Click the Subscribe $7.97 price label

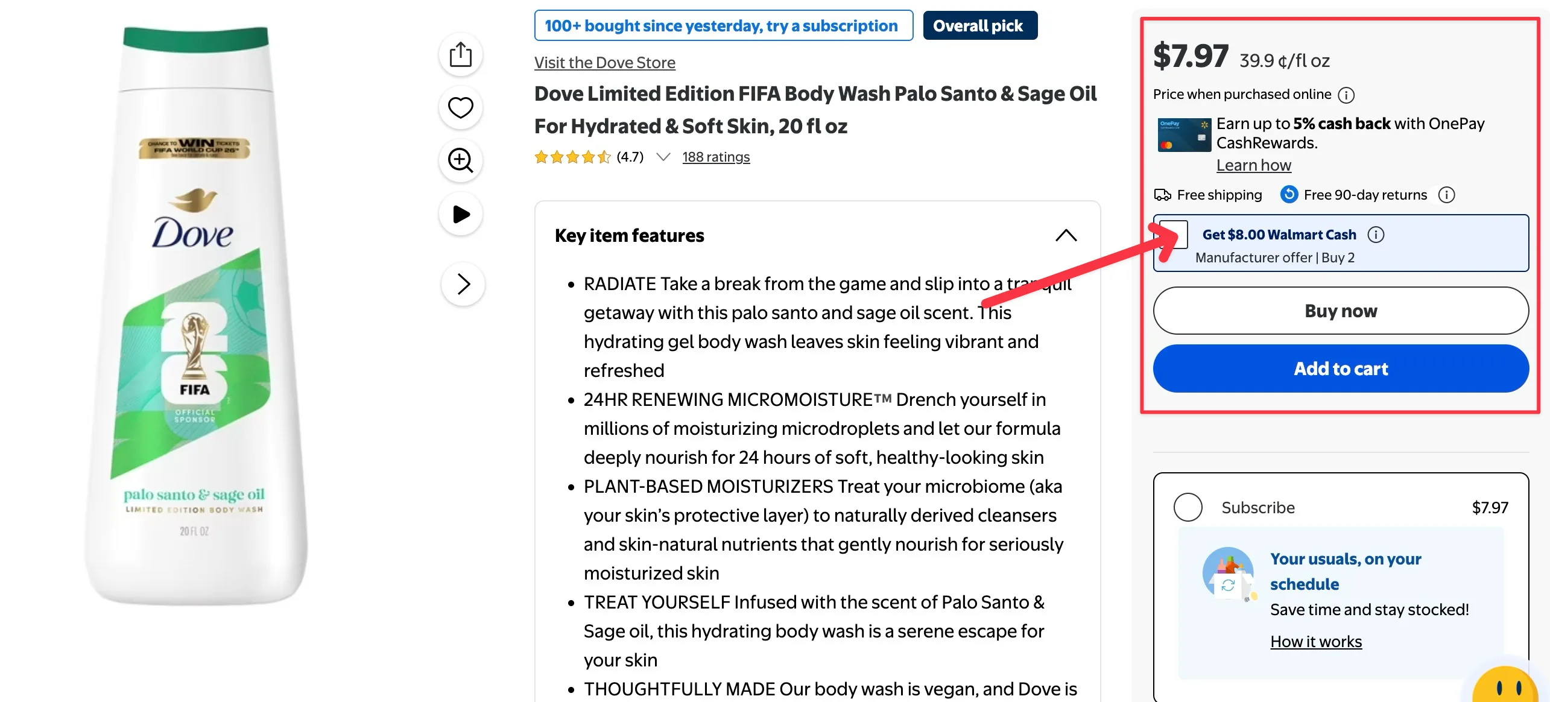coord(1490,508)
